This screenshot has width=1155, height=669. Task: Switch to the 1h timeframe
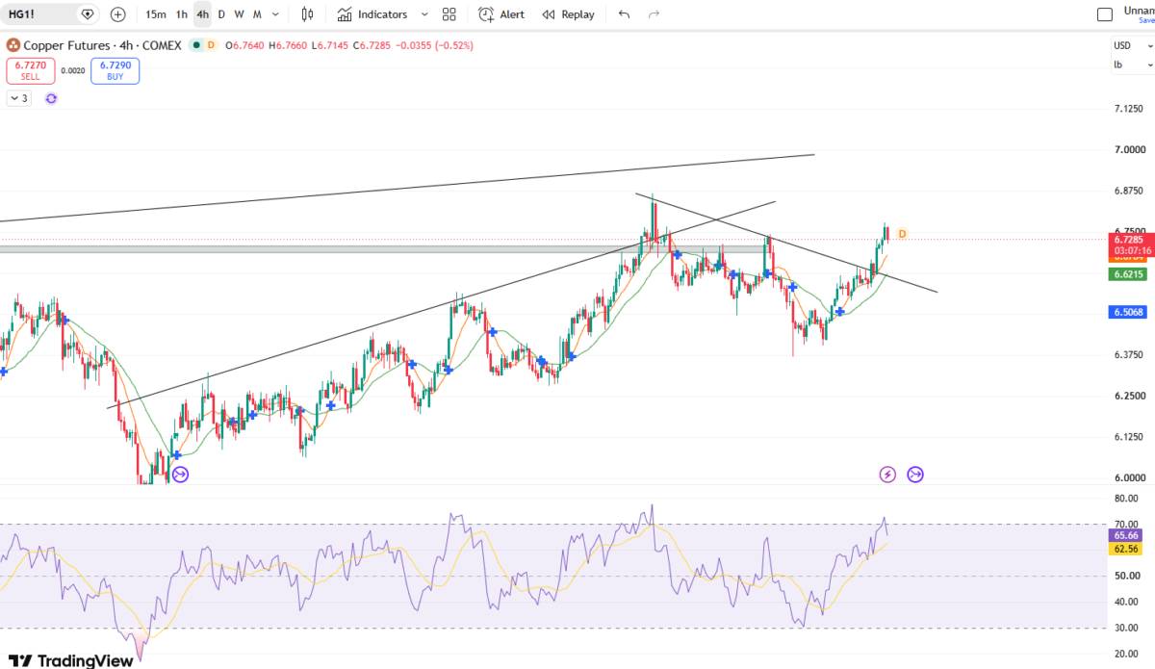tap(182, 14)
